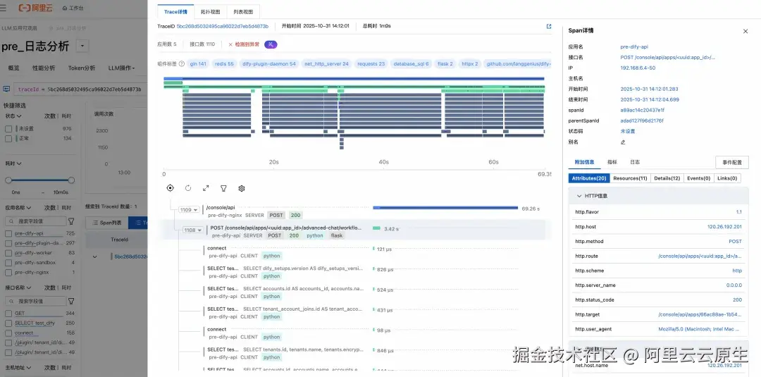
Task: Check the pre-dify-worker application checkbox
Action: [8, 253]
